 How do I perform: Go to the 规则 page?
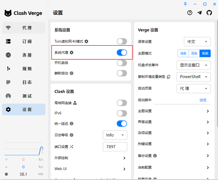click(24, 69)
